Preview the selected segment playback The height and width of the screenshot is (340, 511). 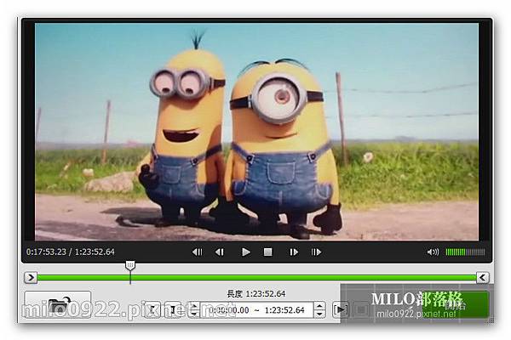pyautogui.click(x=340, y=309)
